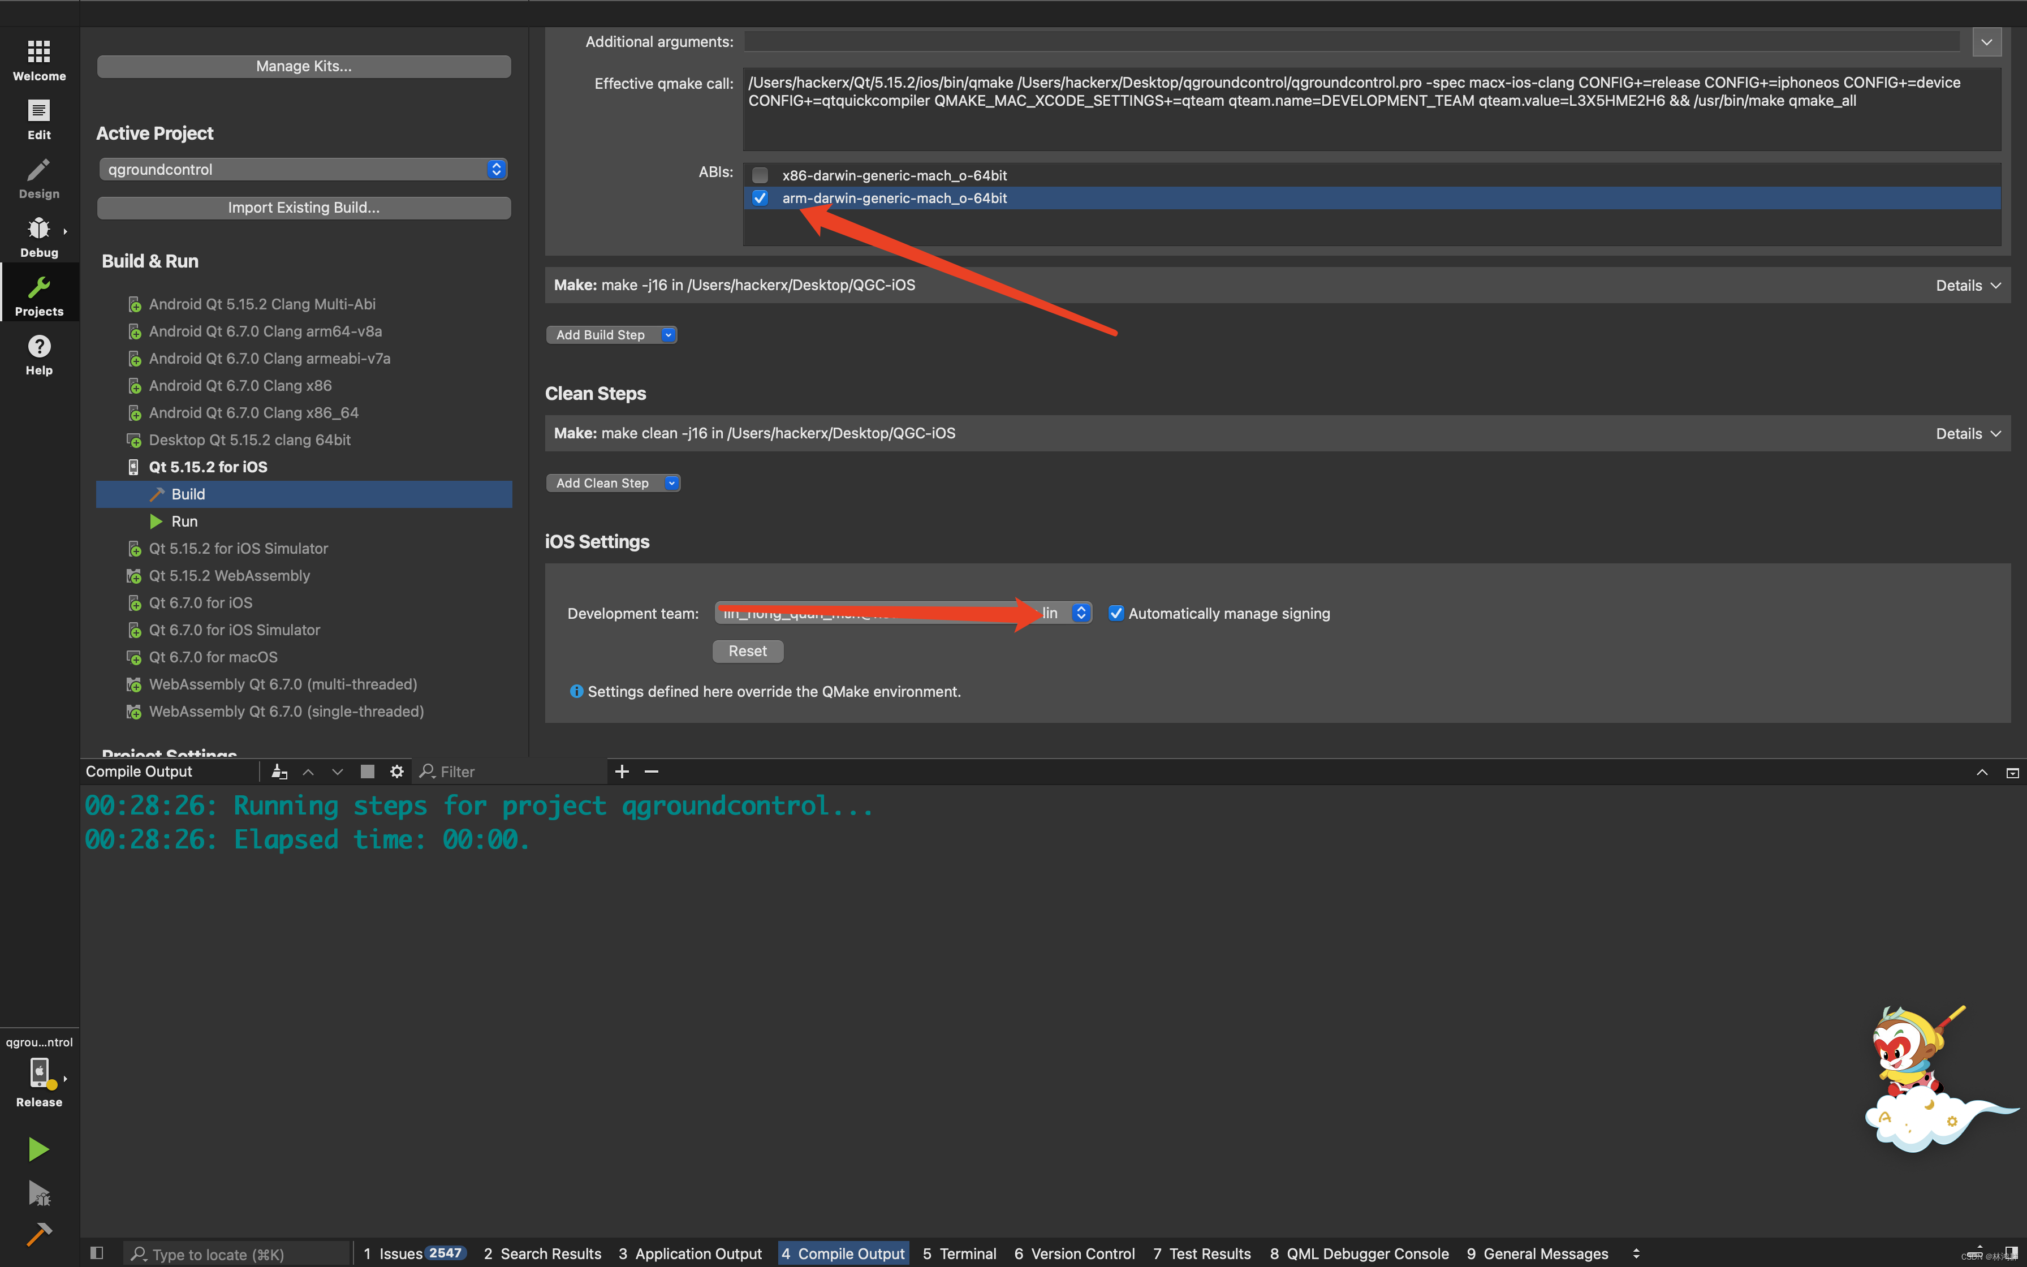Screen dimensions: 2027x1267
Task: Enable Desktop Qt 5.15.2 clang 64bit kit
Action: [x=249, y=440]
